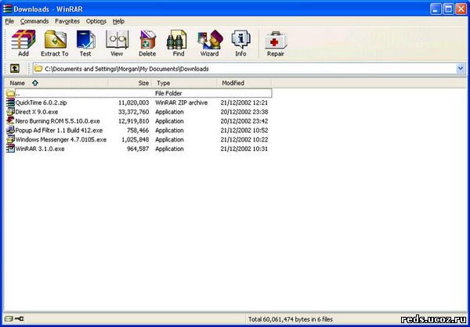Click the WinRAR 3.1.0.exe file icon
The image size is (470, 327).
[10, 149]
